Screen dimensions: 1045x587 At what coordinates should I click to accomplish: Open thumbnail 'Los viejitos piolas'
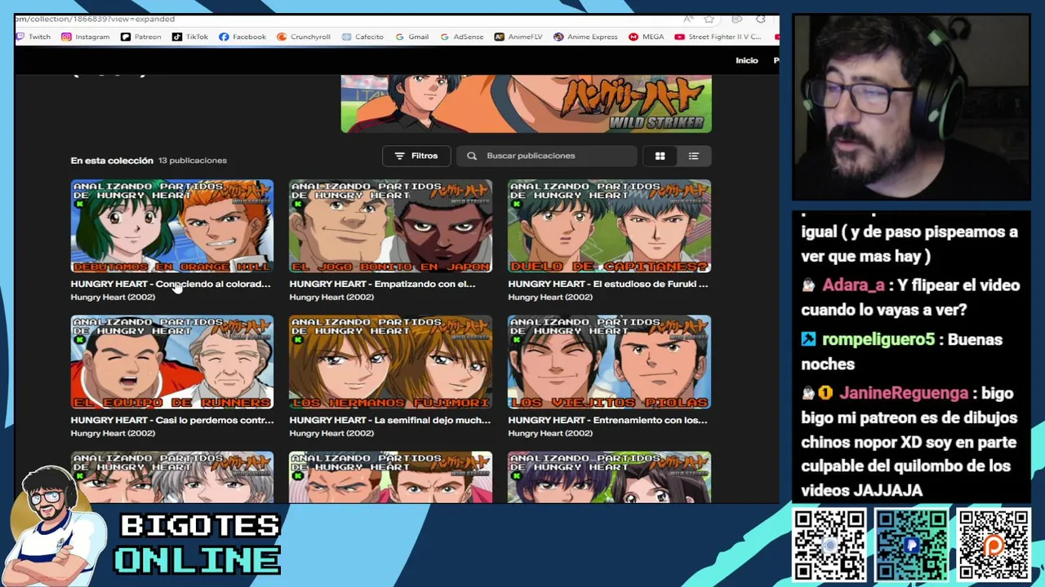[609, 362]
